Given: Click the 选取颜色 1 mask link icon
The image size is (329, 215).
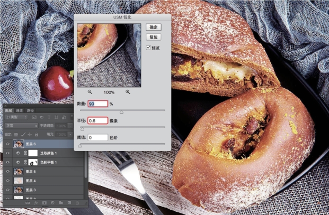Looking at the screenshot, I should click(x=25, y=153).
